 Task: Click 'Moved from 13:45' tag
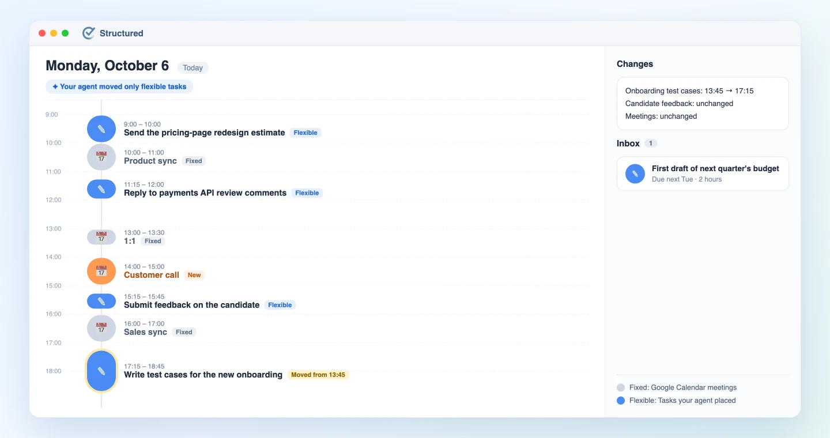click(x=318, y=375)
